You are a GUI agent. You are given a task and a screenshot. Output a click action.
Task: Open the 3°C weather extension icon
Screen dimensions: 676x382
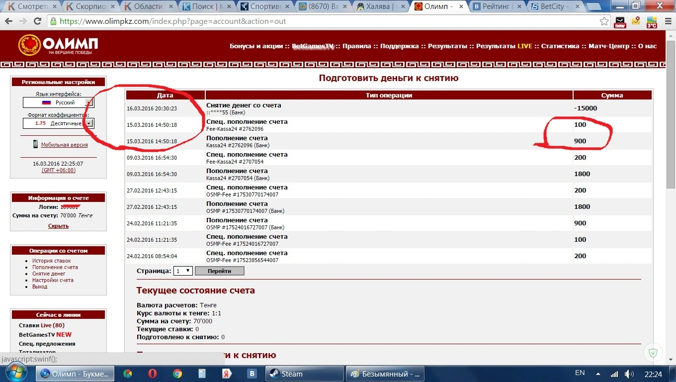(x=652, y=22)
